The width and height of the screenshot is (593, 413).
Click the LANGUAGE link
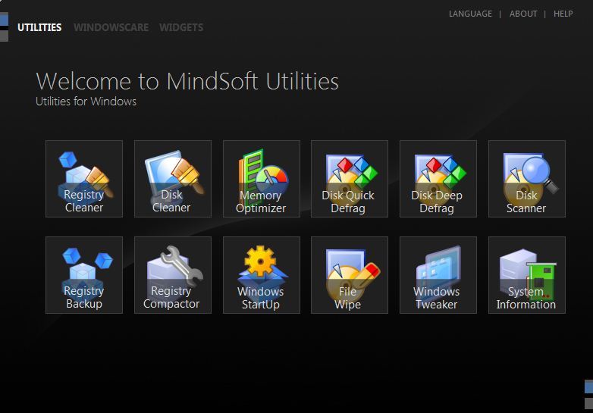point(470,14)
